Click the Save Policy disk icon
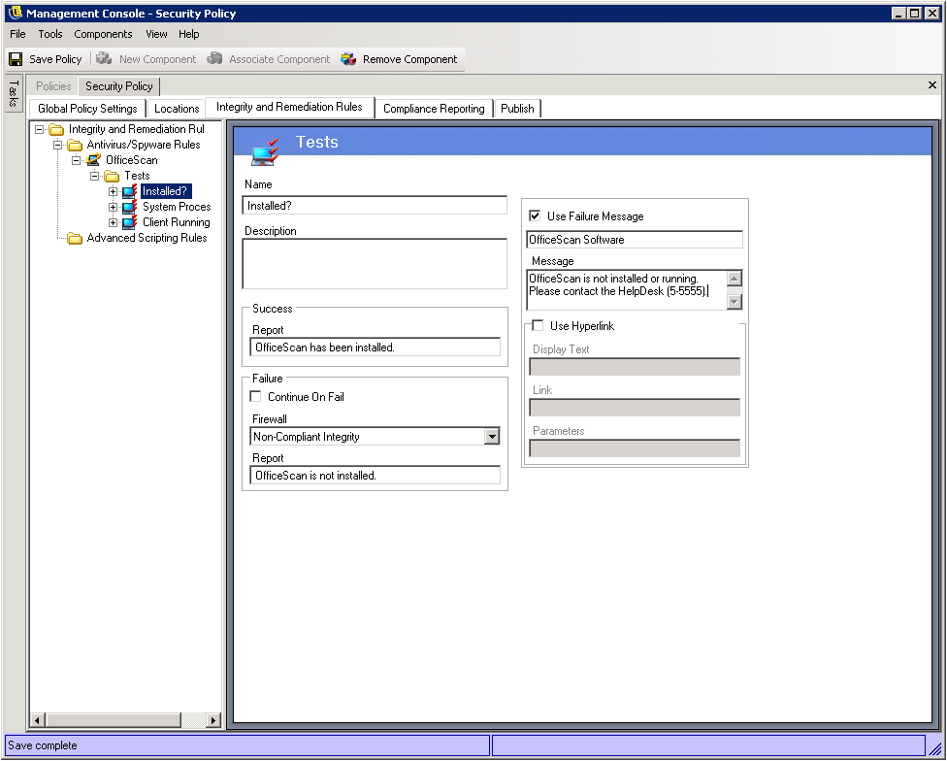 [16, 59]
